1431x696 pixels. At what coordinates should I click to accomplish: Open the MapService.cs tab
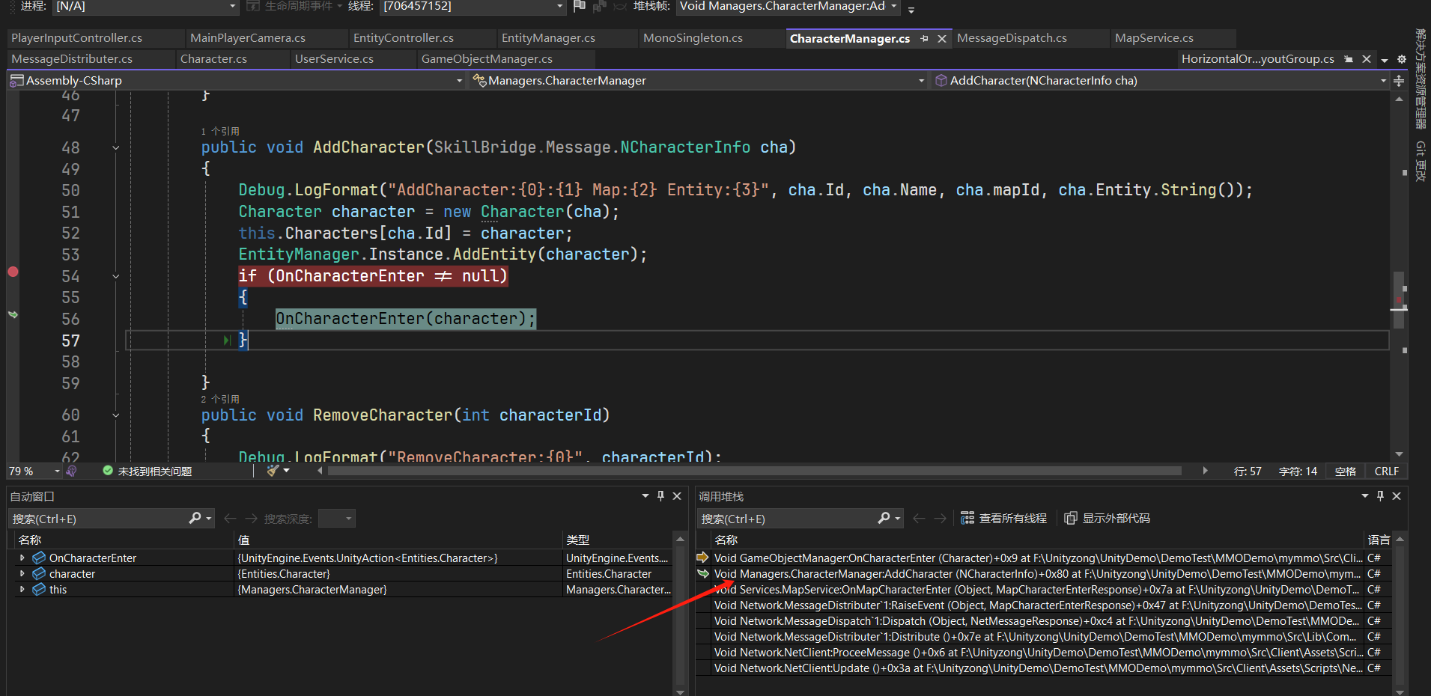(1154, 38)
